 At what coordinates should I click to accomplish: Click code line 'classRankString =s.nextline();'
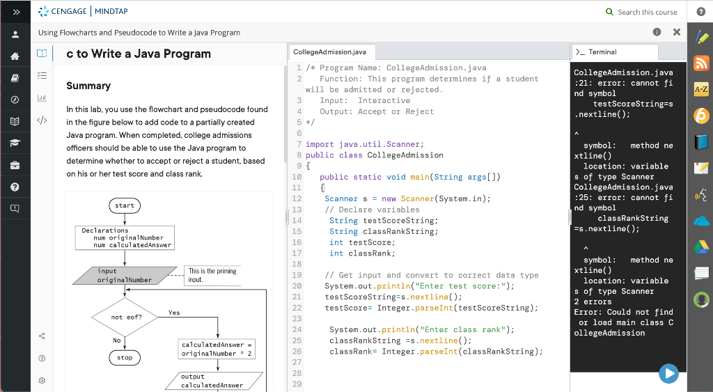coord(400,340)
